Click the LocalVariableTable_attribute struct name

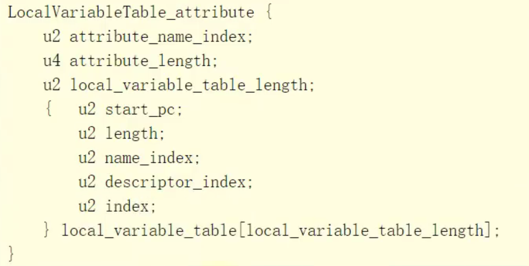[x=131, y=13]
